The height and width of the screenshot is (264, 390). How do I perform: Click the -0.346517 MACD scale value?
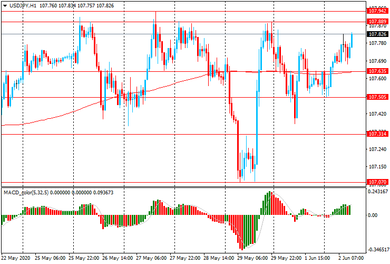pyautogui.click(x=377, y=248)
